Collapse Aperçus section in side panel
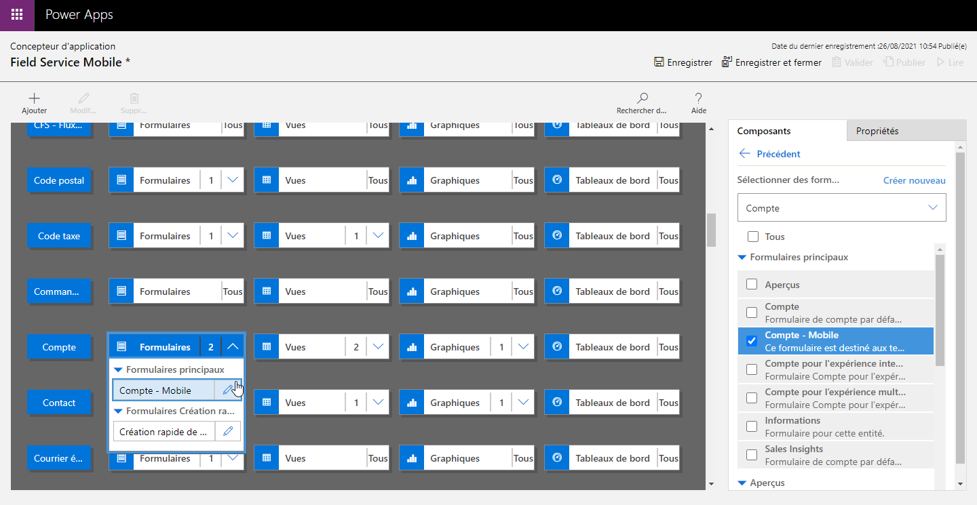 742,483
